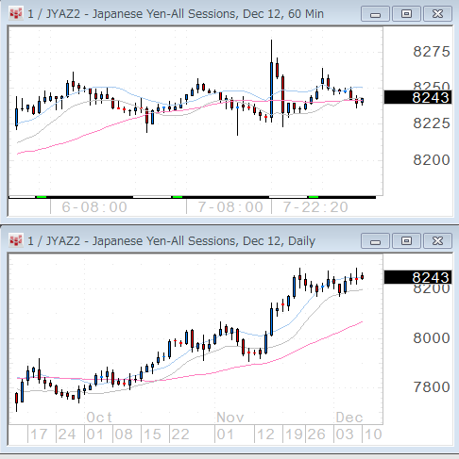Click current price label 8243 in 60 Min chart
The image size is (459, 459).
(x=417, y=97)
